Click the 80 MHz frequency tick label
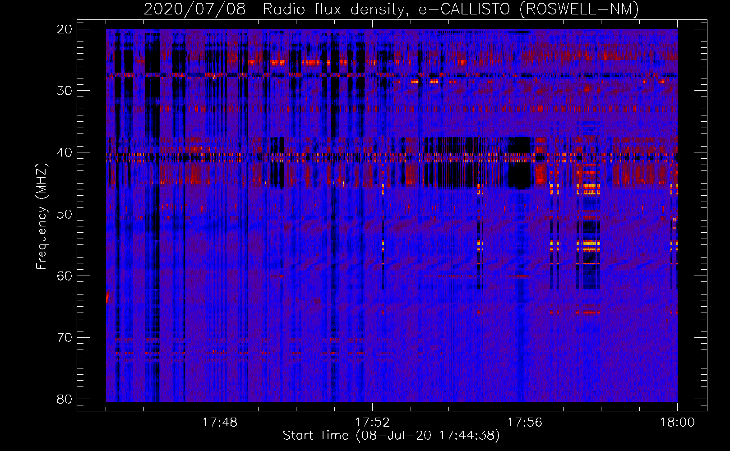 coord(65,399)
